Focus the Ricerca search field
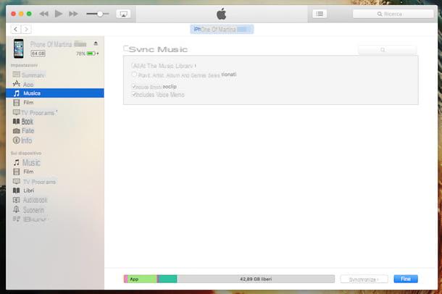442x294 pixels. click(393, 14)
